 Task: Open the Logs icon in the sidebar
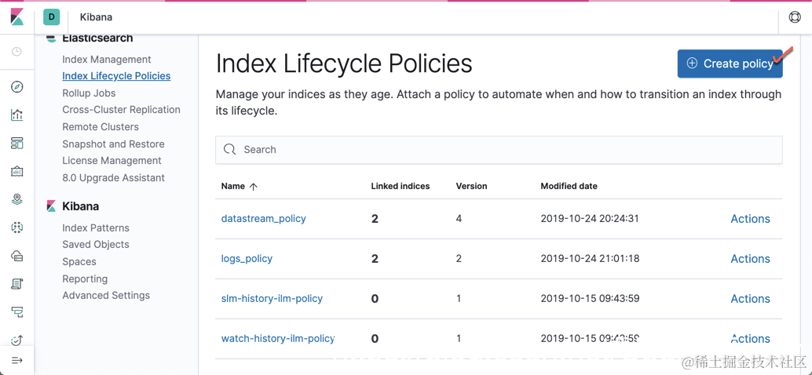click(x=17, y=284)
